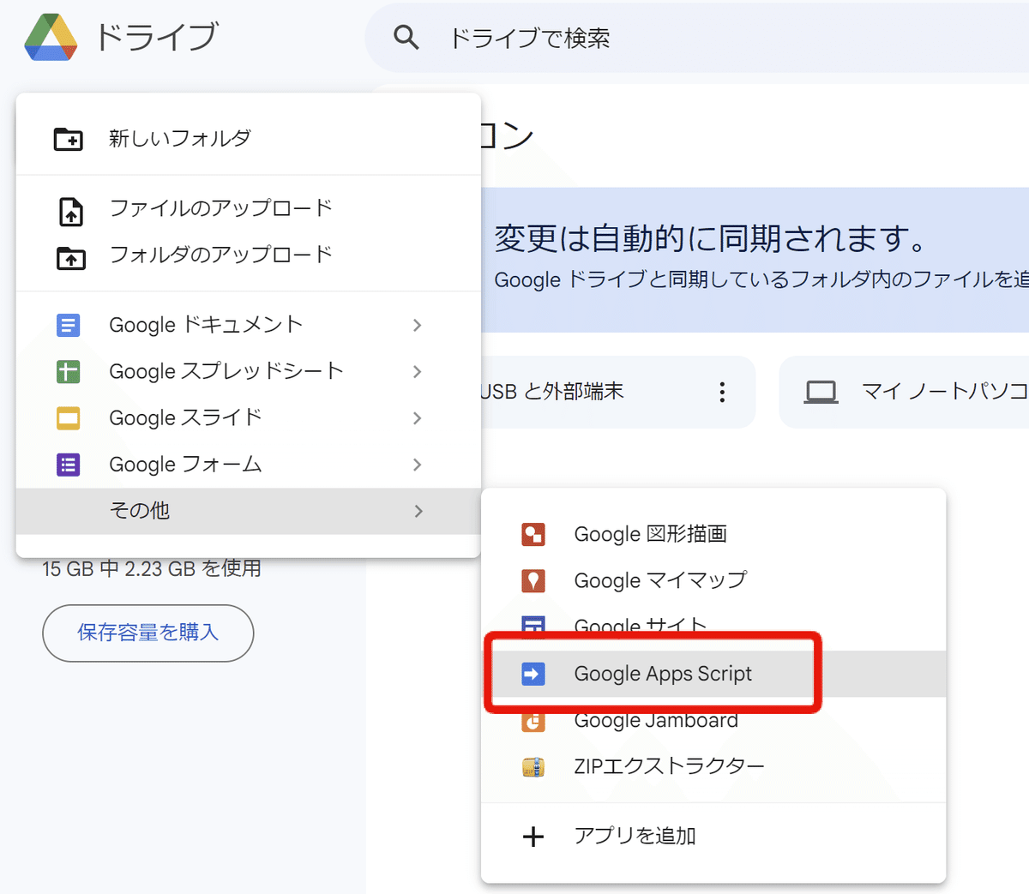Choose ファイルのアップロード from the menu

249,208
